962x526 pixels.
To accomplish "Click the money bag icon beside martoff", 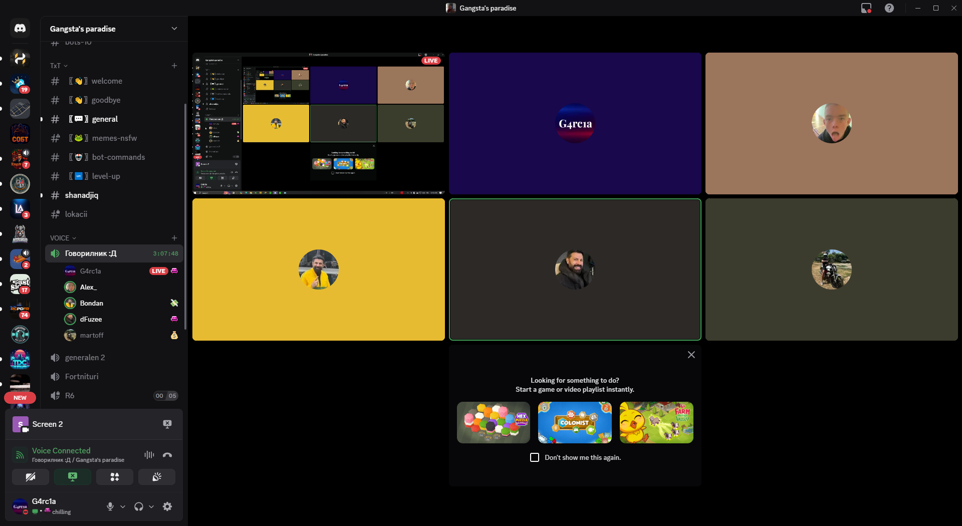I will 174,335.
